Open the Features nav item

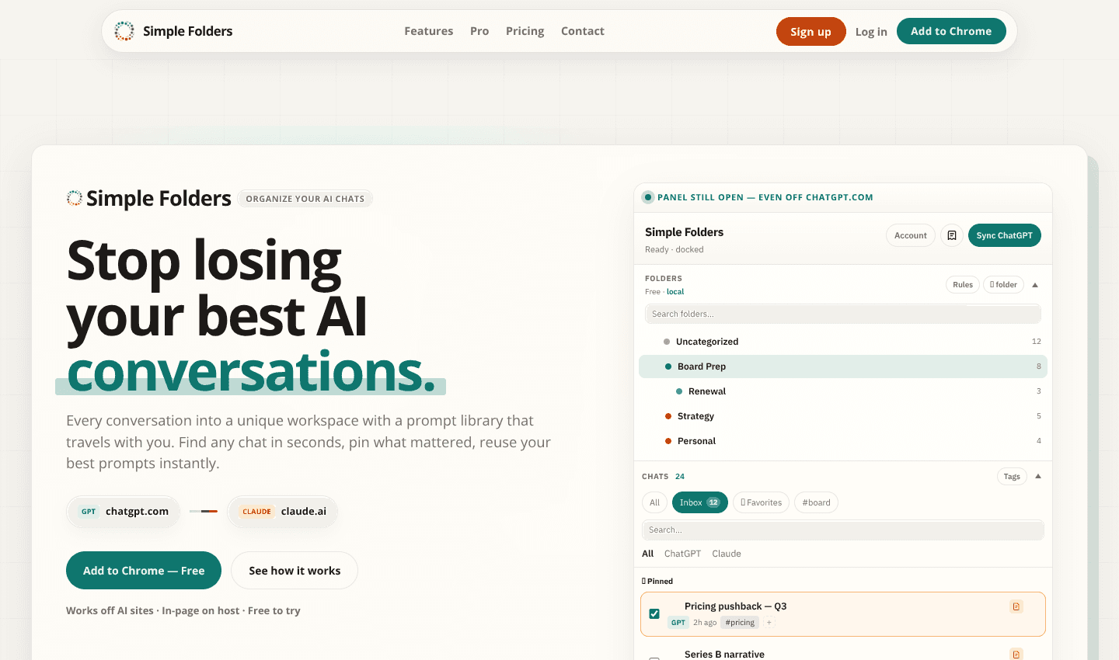(429, 31)
